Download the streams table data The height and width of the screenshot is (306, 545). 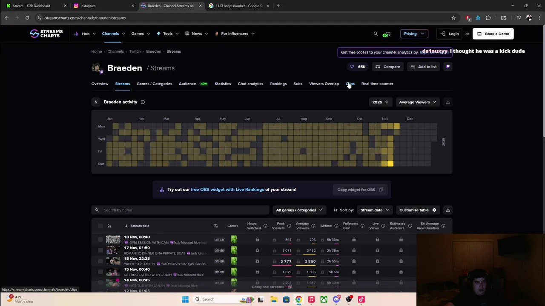point(447,210)
